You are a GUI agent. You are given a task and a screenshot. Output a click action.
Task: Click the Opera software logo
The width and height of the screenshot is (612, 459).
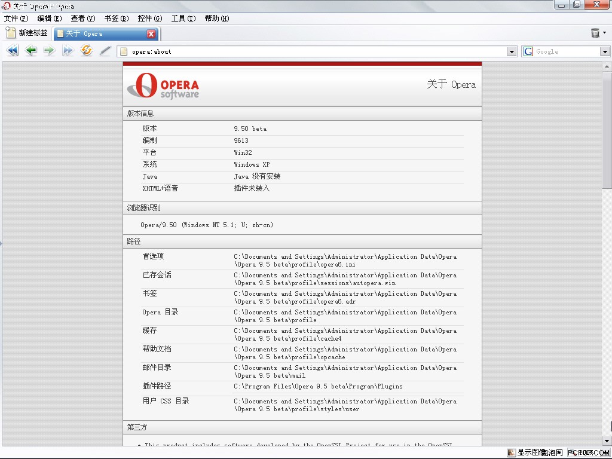click(x=163, y=85)
